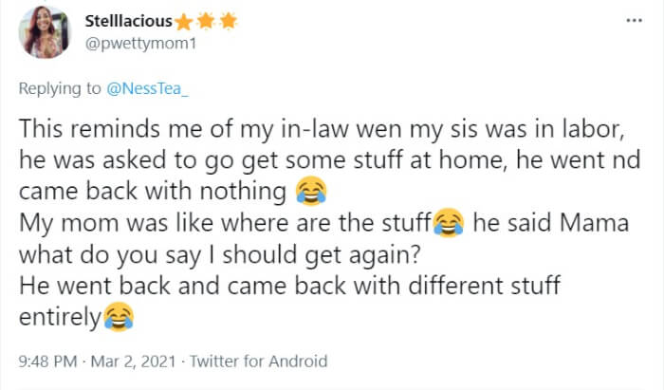This screenshot has width=664, height=390.
Task: Click the last star emoji beside Stelllacious
Action: tap(229, 22)
